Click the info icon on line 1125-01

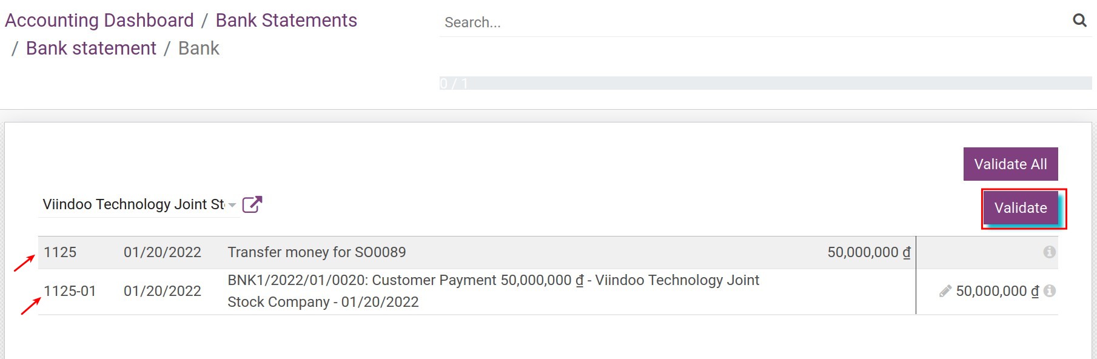(x=1049, y=291)
